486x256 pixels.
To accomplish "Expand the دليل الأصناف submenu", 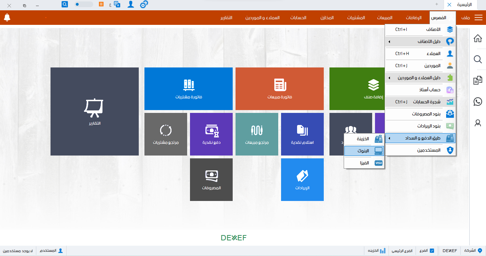I will (x=420, y=42).
